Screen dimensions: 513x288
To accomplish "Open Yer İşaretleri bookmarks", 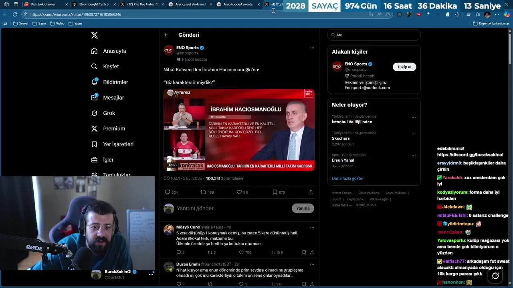I will (x=112, y=144).
